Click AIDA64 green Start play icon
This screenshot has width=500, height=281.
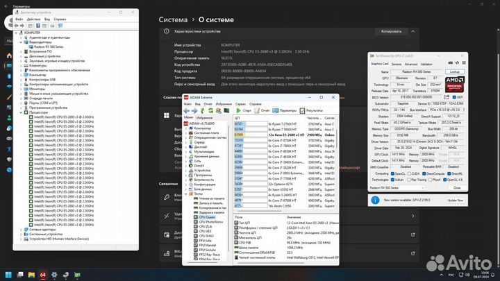[x=238, y=110]
